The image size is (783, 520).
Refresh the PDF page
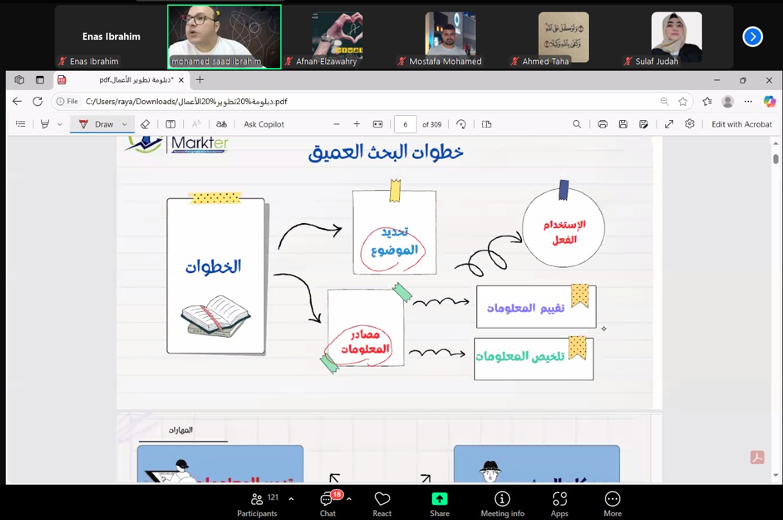click(38, 102)
